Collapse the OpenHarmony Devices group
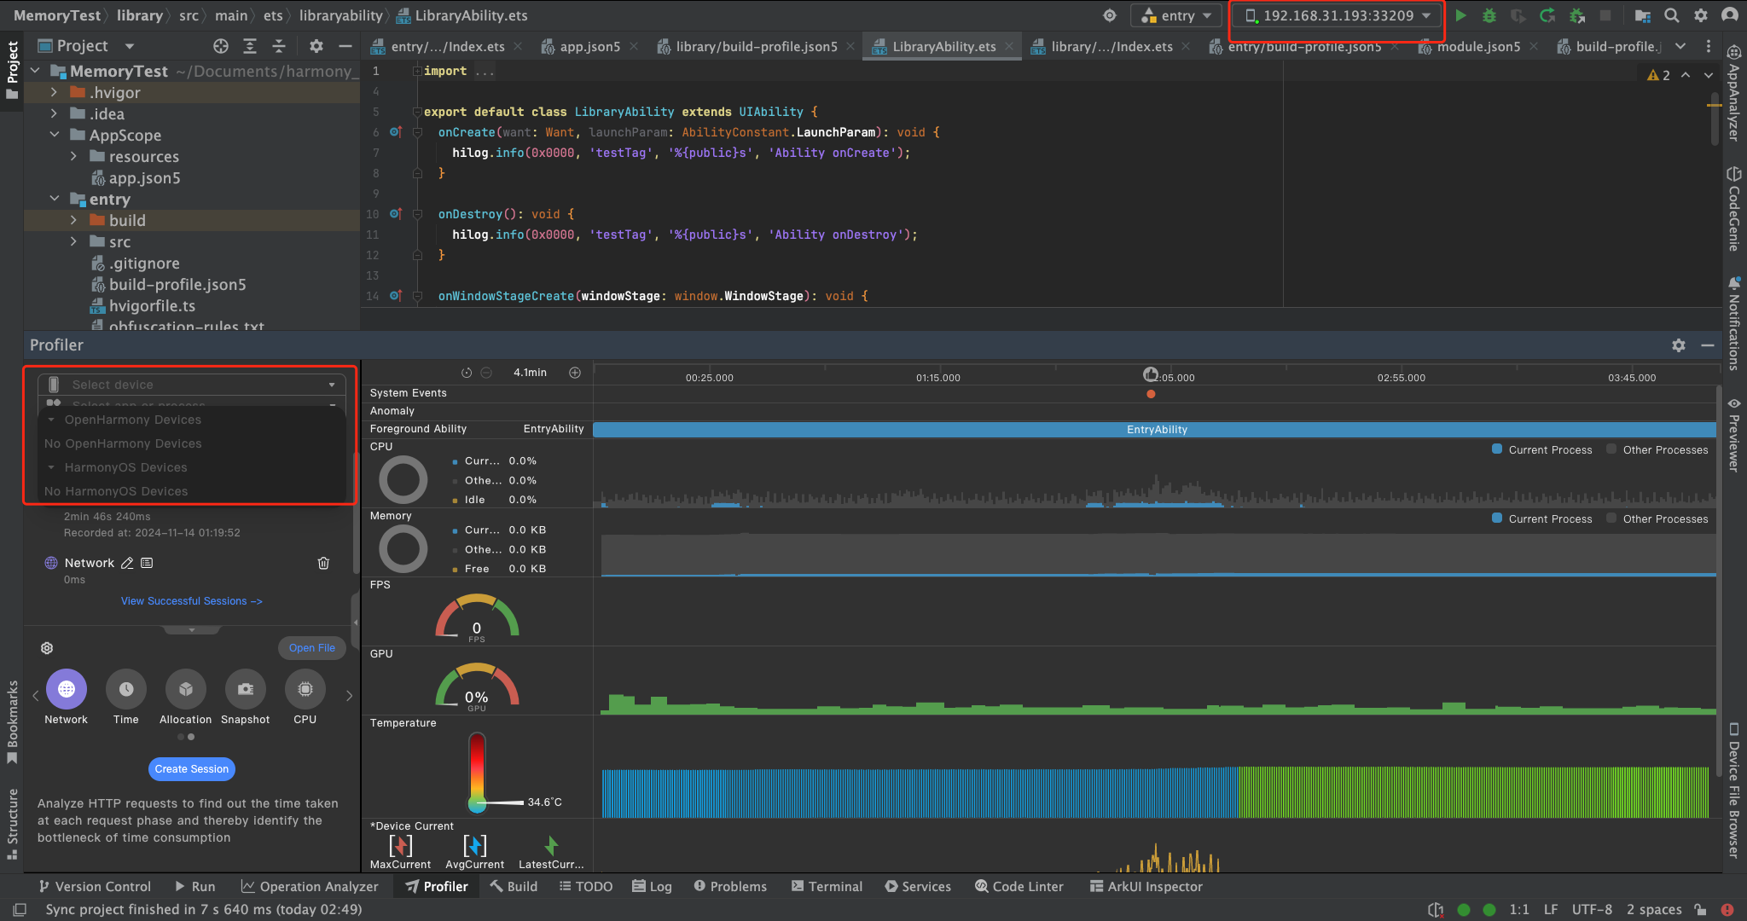Screen dimensions: 1747x921 pyautogui.click(x=51, y=420)
